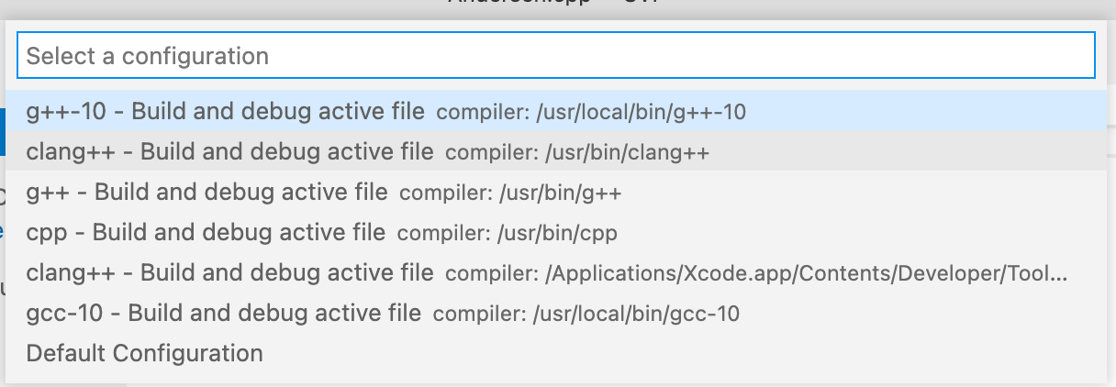Click compiler path /usr/local/bin/gcc-10
Image resolution: width=1116 pixels, height=387 pixels.
coord(636,315)
